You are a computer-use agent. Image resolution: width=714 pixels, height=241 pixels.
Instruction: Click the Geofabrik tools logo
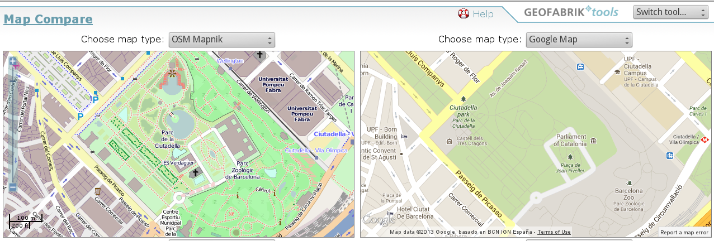pyautogui.click(x=571, y=12)
